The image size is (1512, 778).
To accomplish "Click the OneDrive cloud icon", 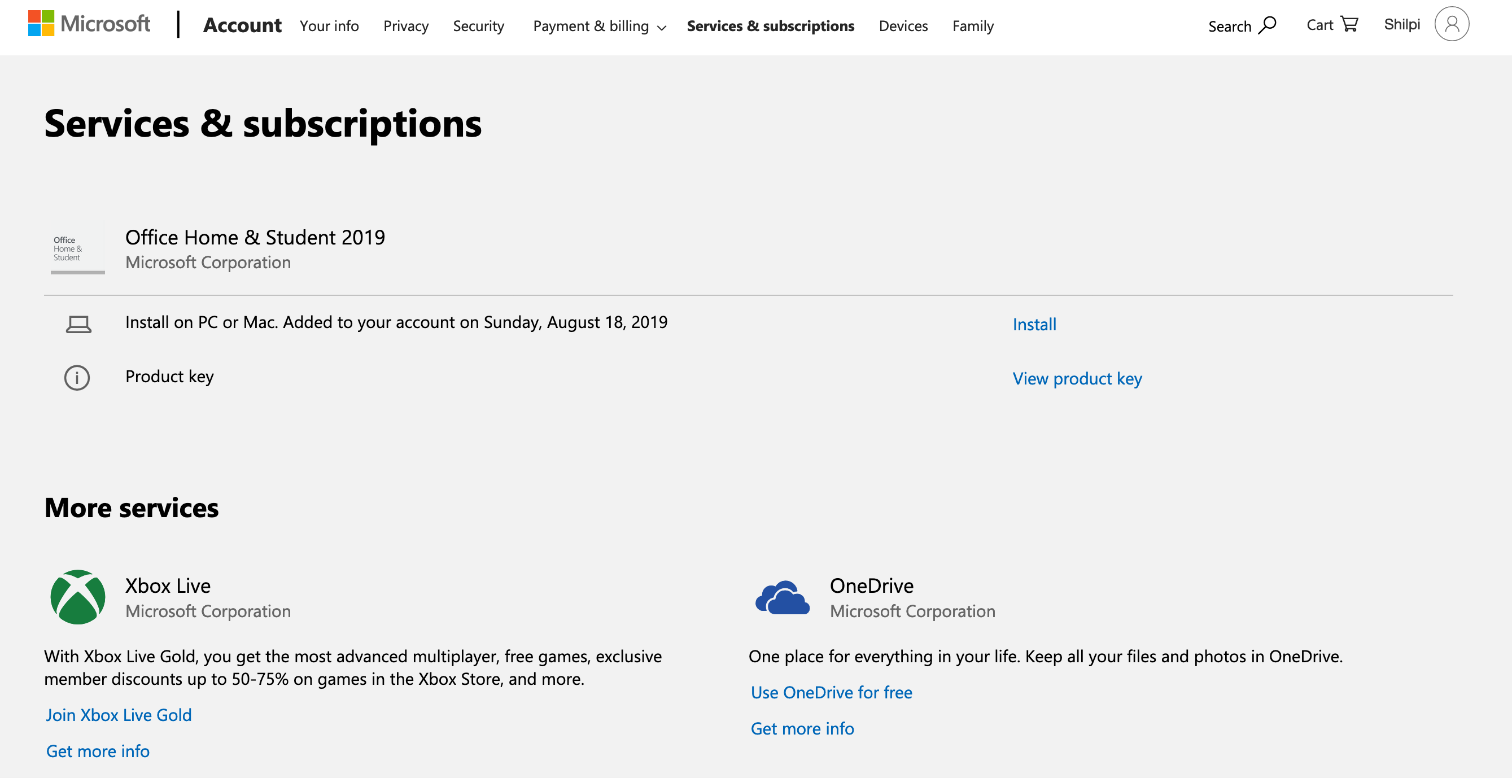I will tap(783, 597).
